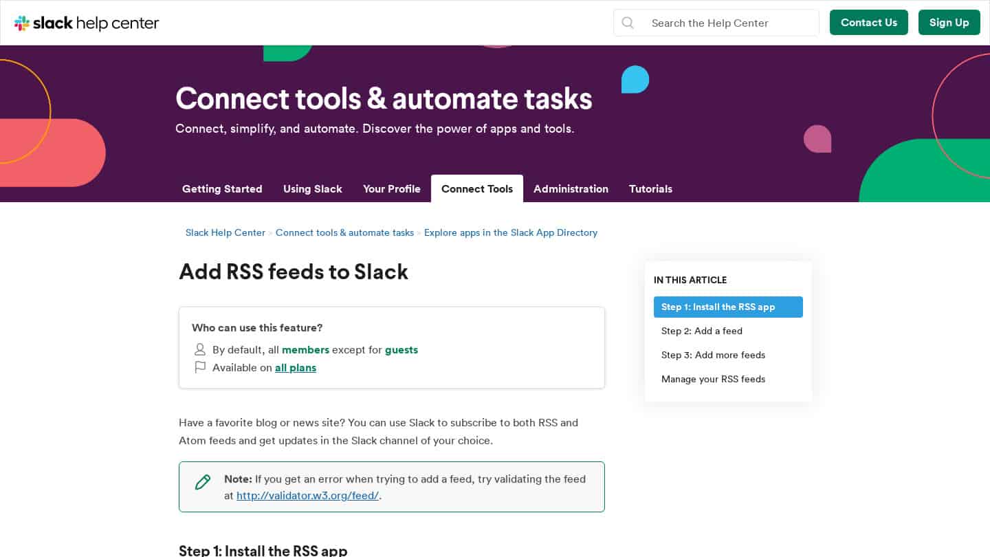This screenshot has height=557, width=990.
Task: Open Explore apps in the Slack App Directory
Action: coord(511,232)
